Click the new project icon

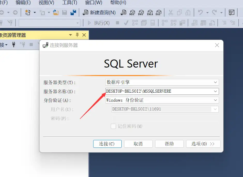click(28, 12)
